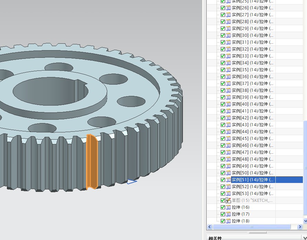Viewport: 307px width, 240px height.
Task: Click the extrude icon of 实例[32]
Action: [228, 49]
